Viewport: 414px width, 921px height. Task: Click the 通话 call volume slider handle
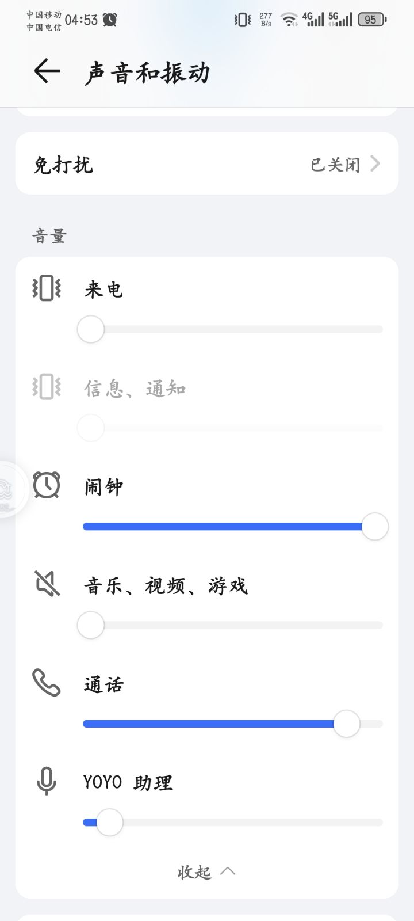click(x=347, y=724)
